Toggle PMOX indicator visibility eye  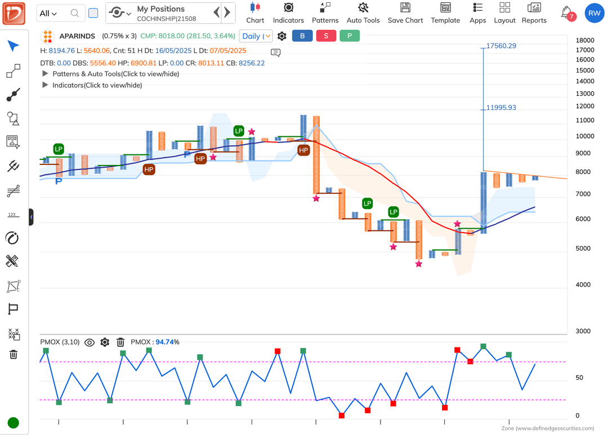coord(90,342)
